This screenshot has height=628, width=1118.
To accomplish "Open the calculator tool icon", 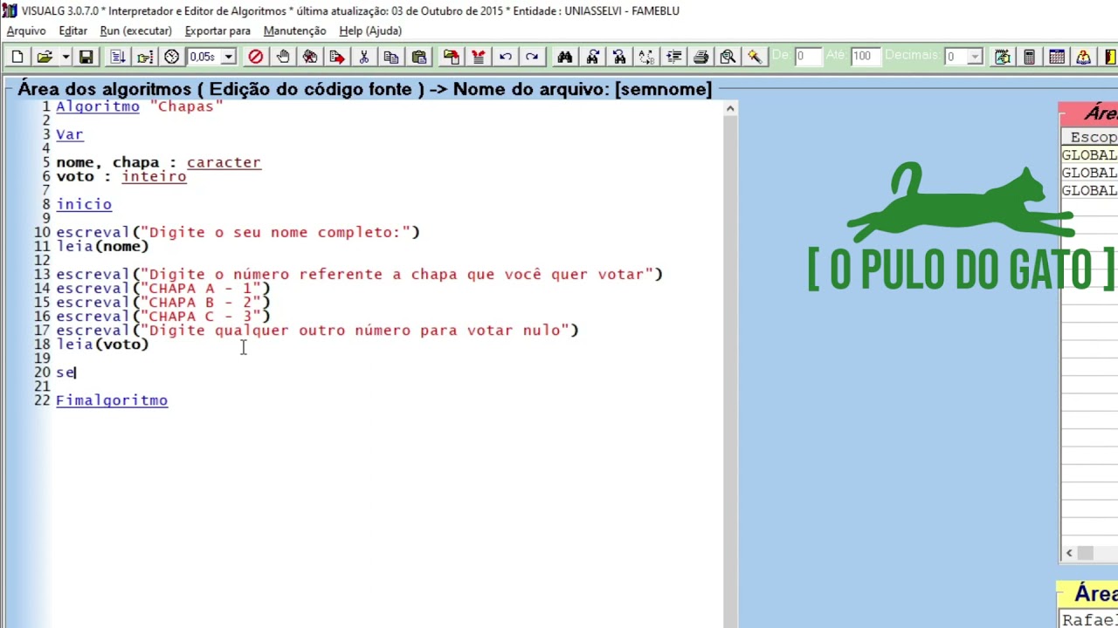I will click(1030, 57).
